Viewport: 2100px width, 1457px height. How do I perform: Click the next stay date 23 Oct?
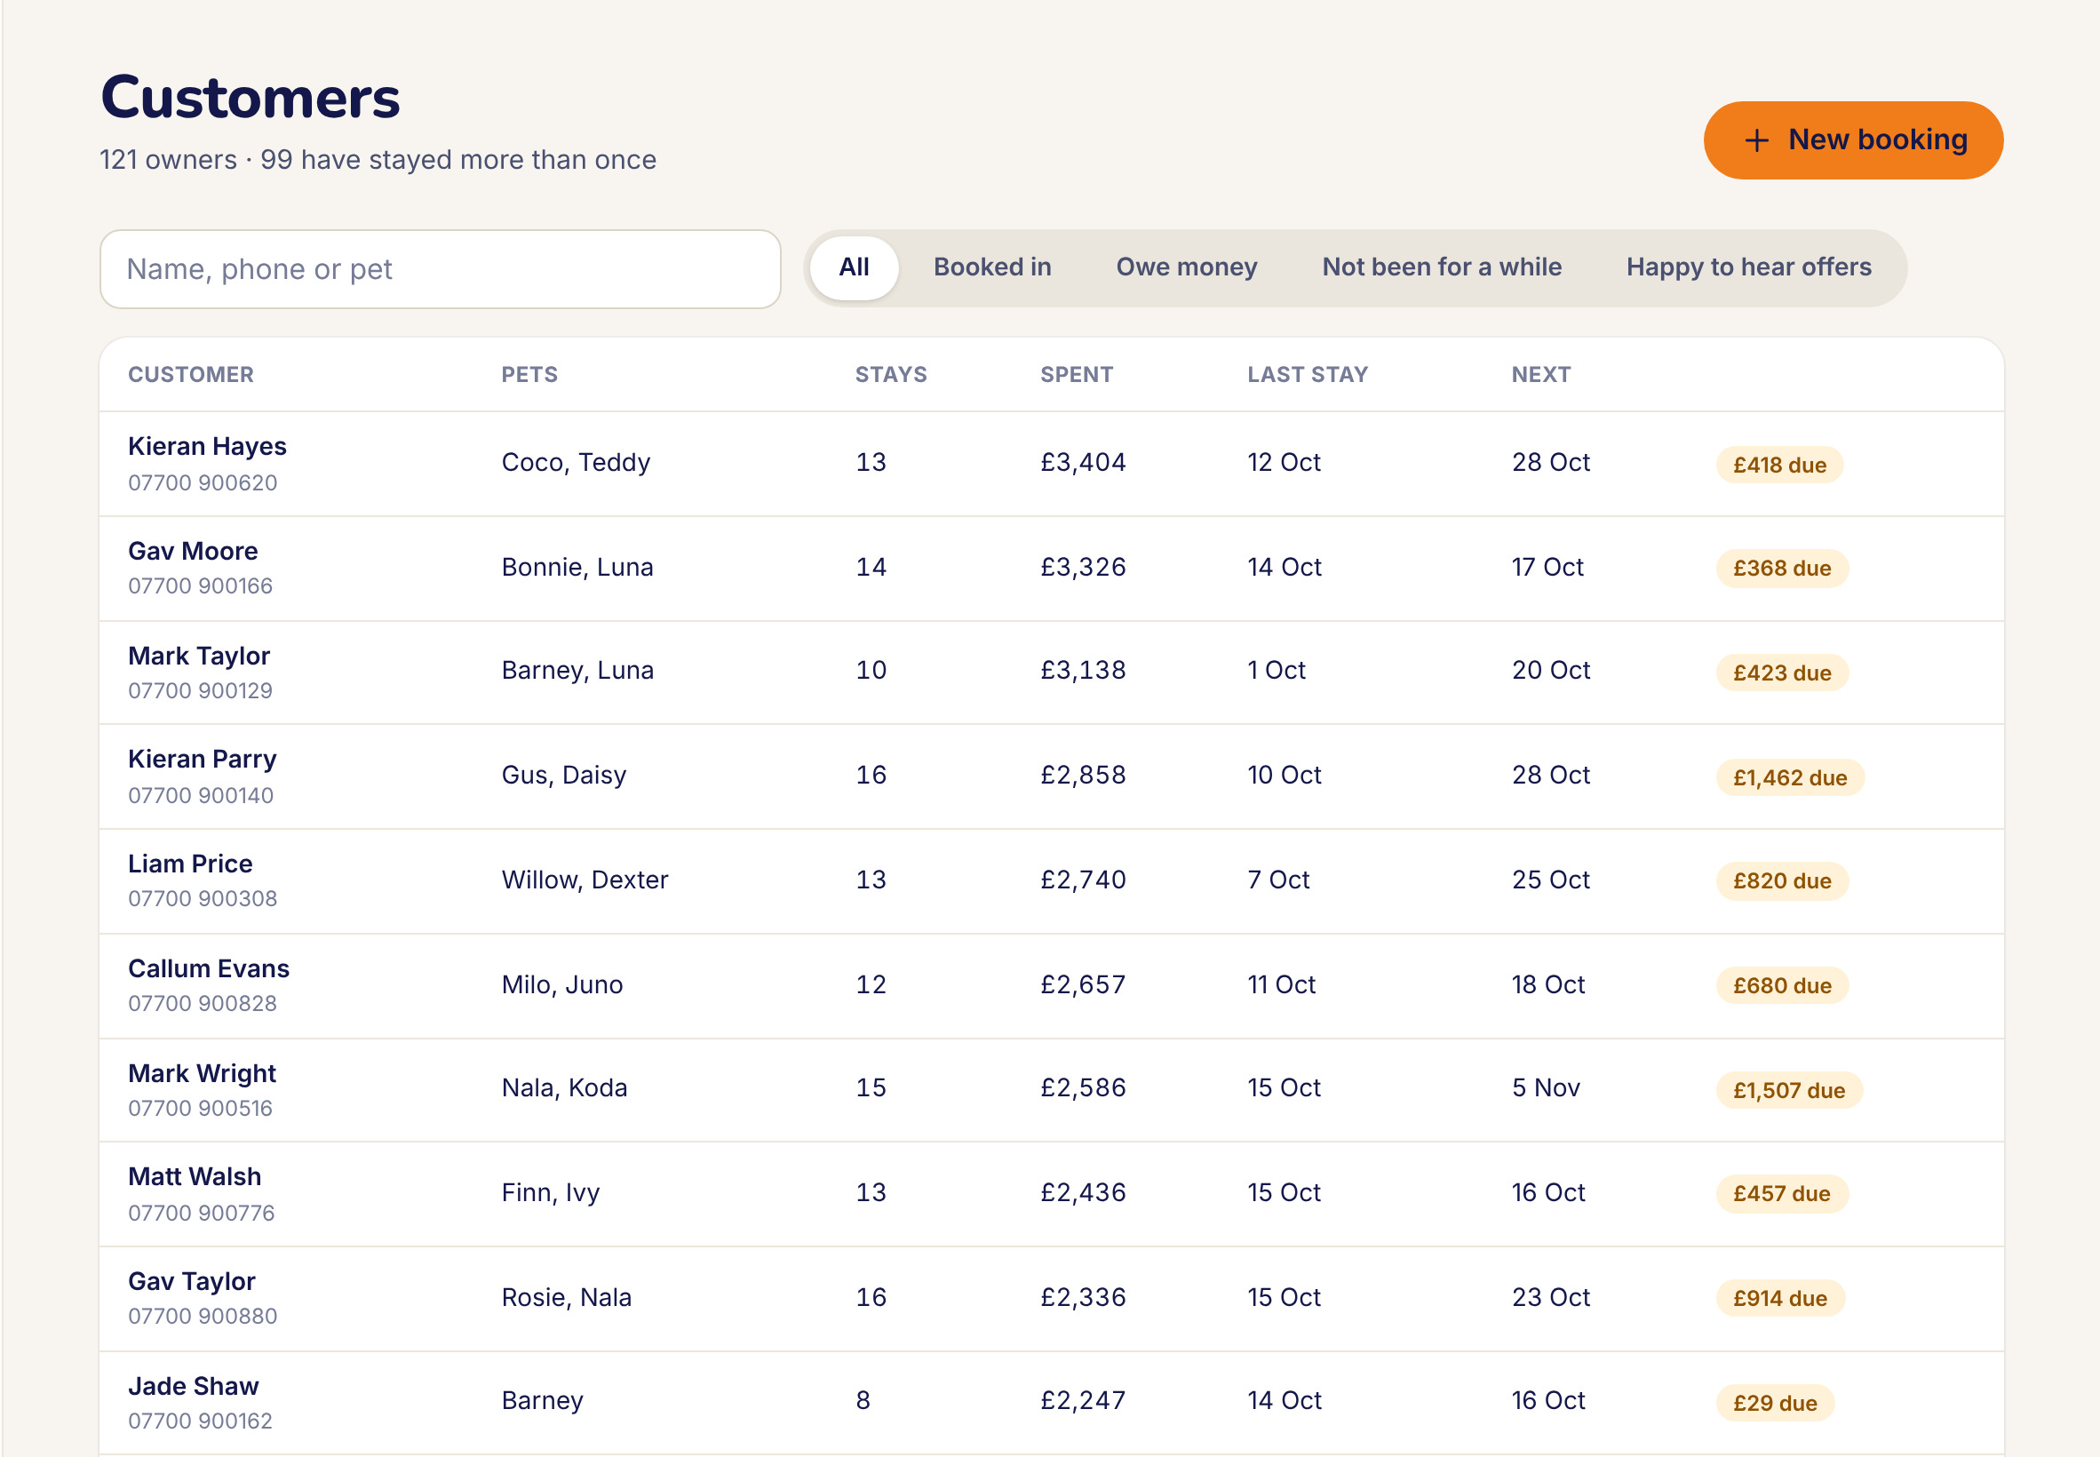click(x=1551, y=1297)
